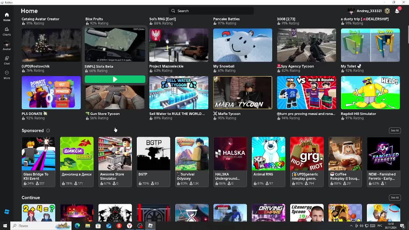Click the Robux hexagon icon
409x230 pixels.
tap(387, 11)
